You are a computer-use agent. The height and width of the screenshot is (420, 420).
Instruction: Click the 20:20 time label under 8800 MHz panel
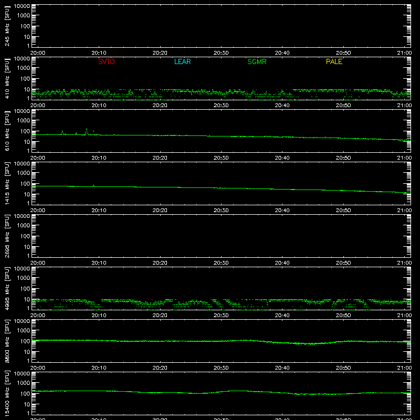click(x=160, y=368)
